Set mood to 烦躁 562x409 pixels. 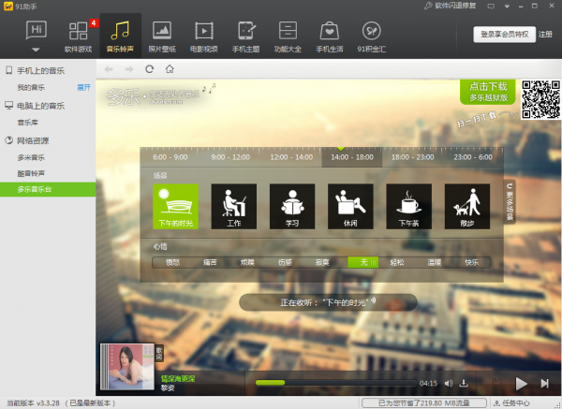click(247, 262)
